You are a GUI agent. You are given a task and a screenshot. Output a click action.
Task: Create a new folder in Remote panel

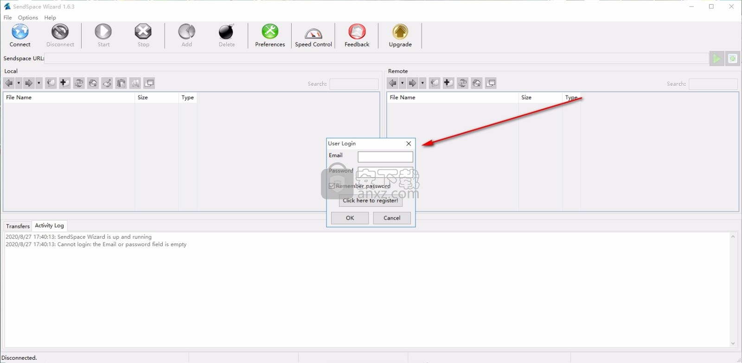[448, 83]
